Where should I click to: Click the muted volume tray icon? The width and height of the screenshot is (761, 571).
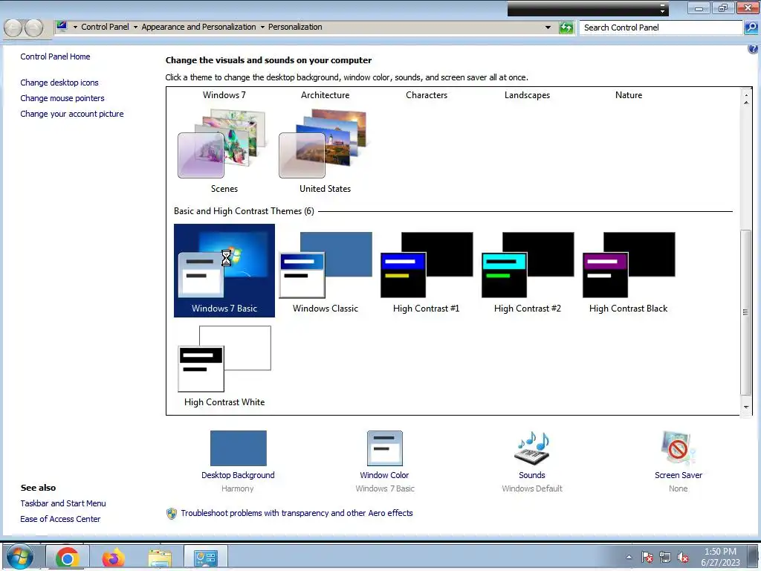point(683,558)
